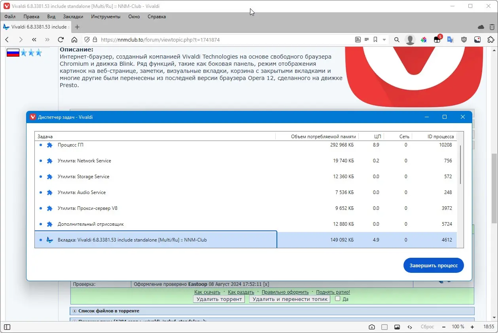Open the Вид menu

point(51,17)
